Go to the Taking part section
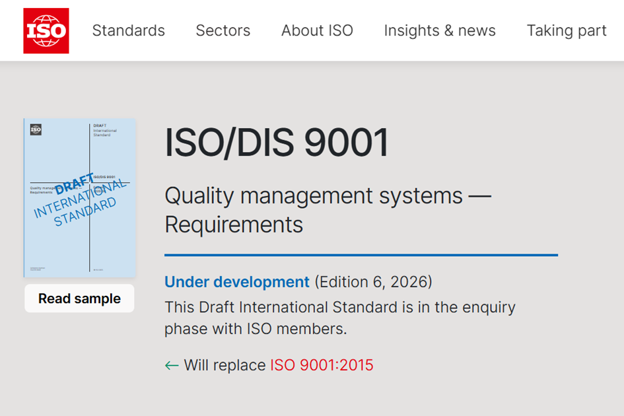Viewport: 624px width, 416px height. pos(566,31)
